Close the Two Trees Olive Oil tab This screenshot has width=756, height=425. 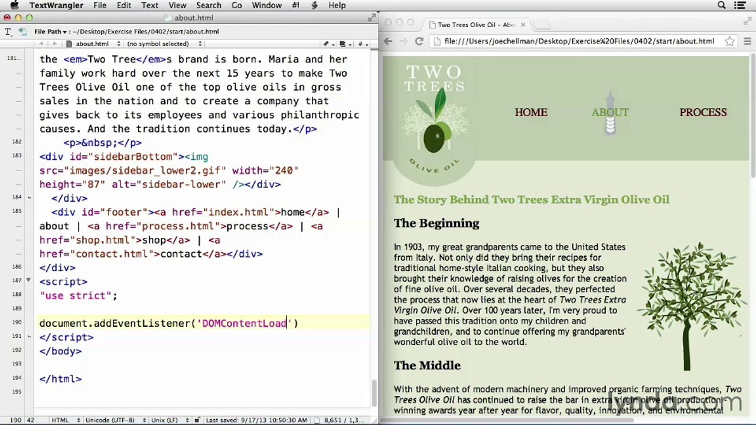click(x=523, y=25)
